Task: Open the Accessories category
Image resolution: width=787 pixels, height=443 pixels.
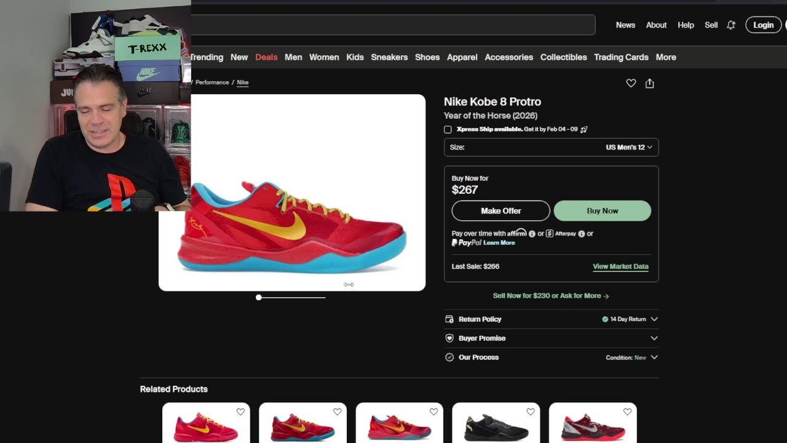Action: (509, 57)
